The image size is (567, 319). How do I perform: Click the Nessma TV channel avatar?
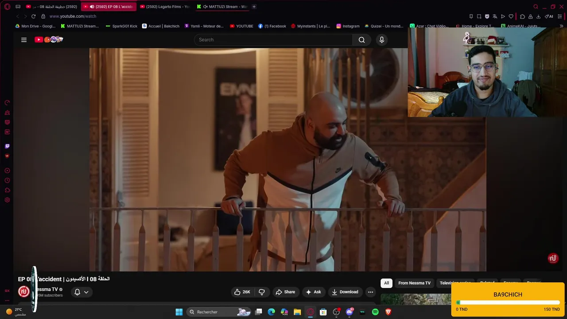24,292
